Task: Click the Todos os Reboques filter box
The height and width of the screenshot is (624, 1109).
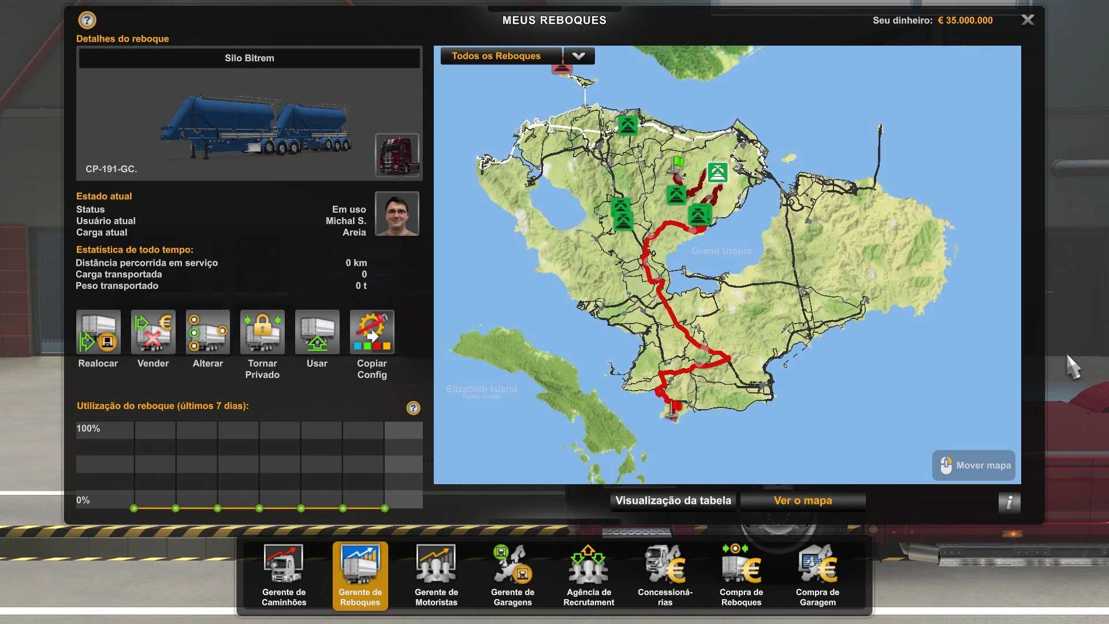Action: (x=500, y=56)
